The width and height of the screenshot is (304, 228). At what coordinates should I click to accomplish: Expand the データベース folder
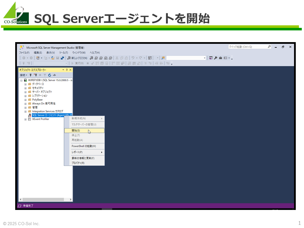tap(25, 84)
